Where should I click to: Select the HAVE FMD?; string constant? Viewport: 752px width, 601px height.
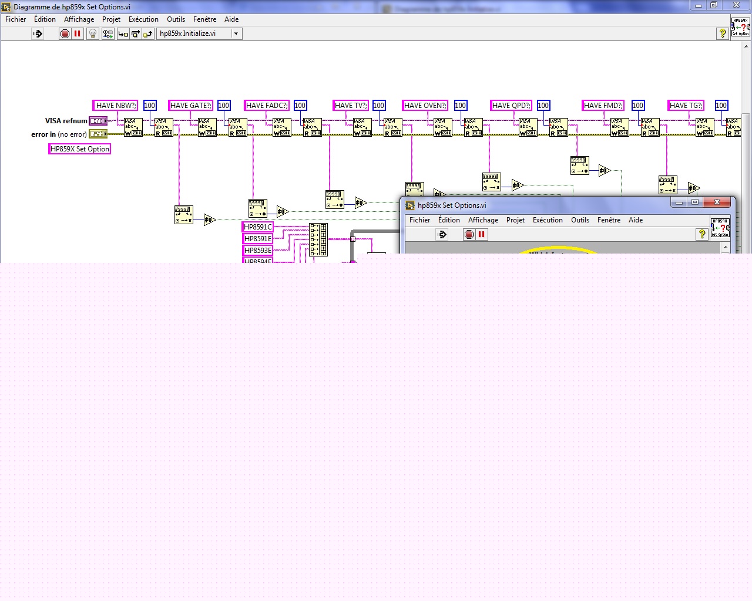coord(603,105)
